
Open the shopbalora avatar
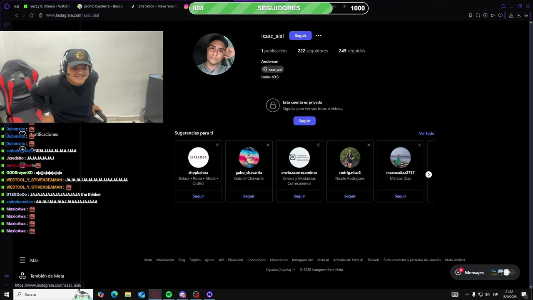pos(198,157)
